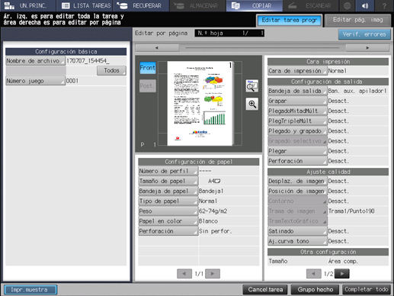Image resolution: width=394 pixels, height=296 pixels.
Task: Open Bandeja de salida setting
Action: (297, 91)
